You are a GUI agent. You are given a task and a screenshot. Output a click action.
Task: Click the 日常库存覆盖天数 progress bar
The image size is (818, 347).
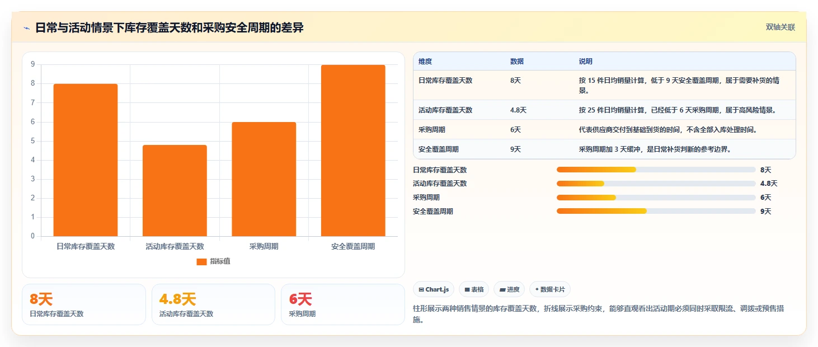pos(656,170)
